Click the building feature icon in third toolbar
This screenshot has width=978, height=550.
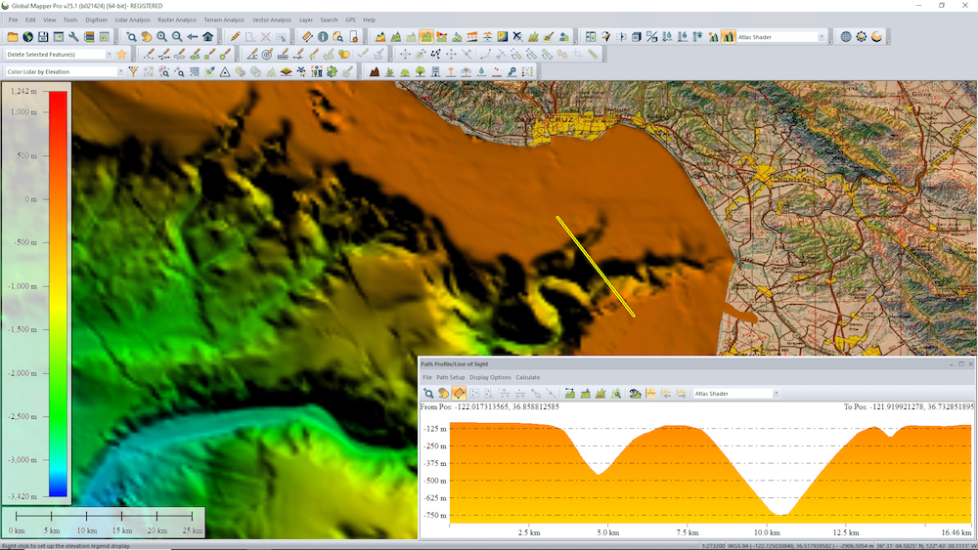point(435,72)
